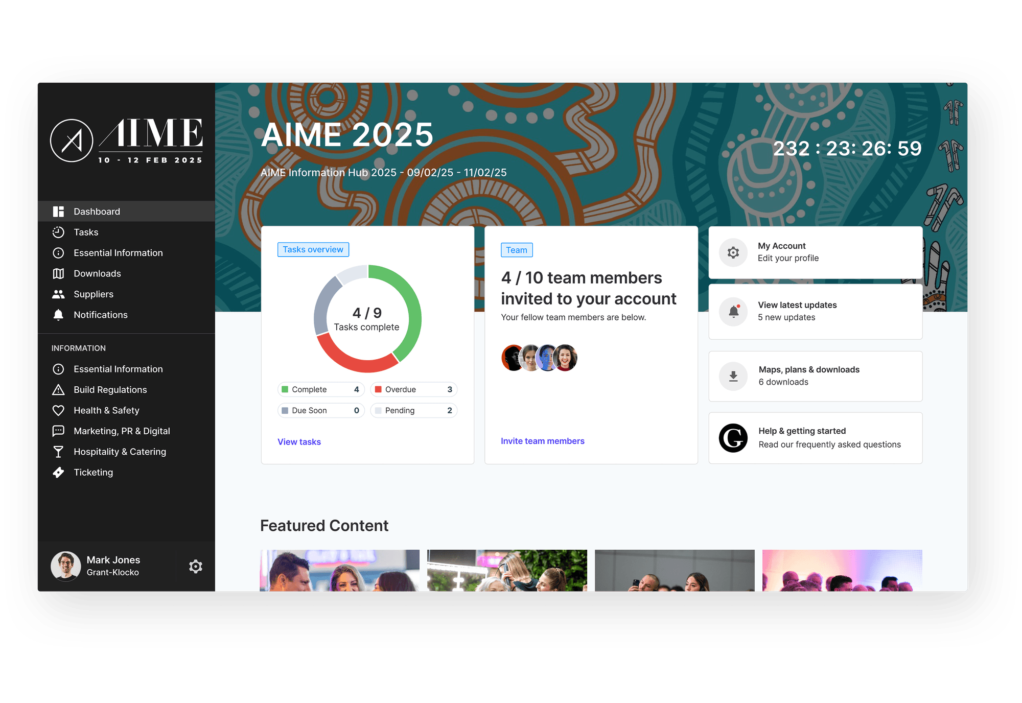Click the Notifications bell icon in sidebar

(x=58, y=315)
